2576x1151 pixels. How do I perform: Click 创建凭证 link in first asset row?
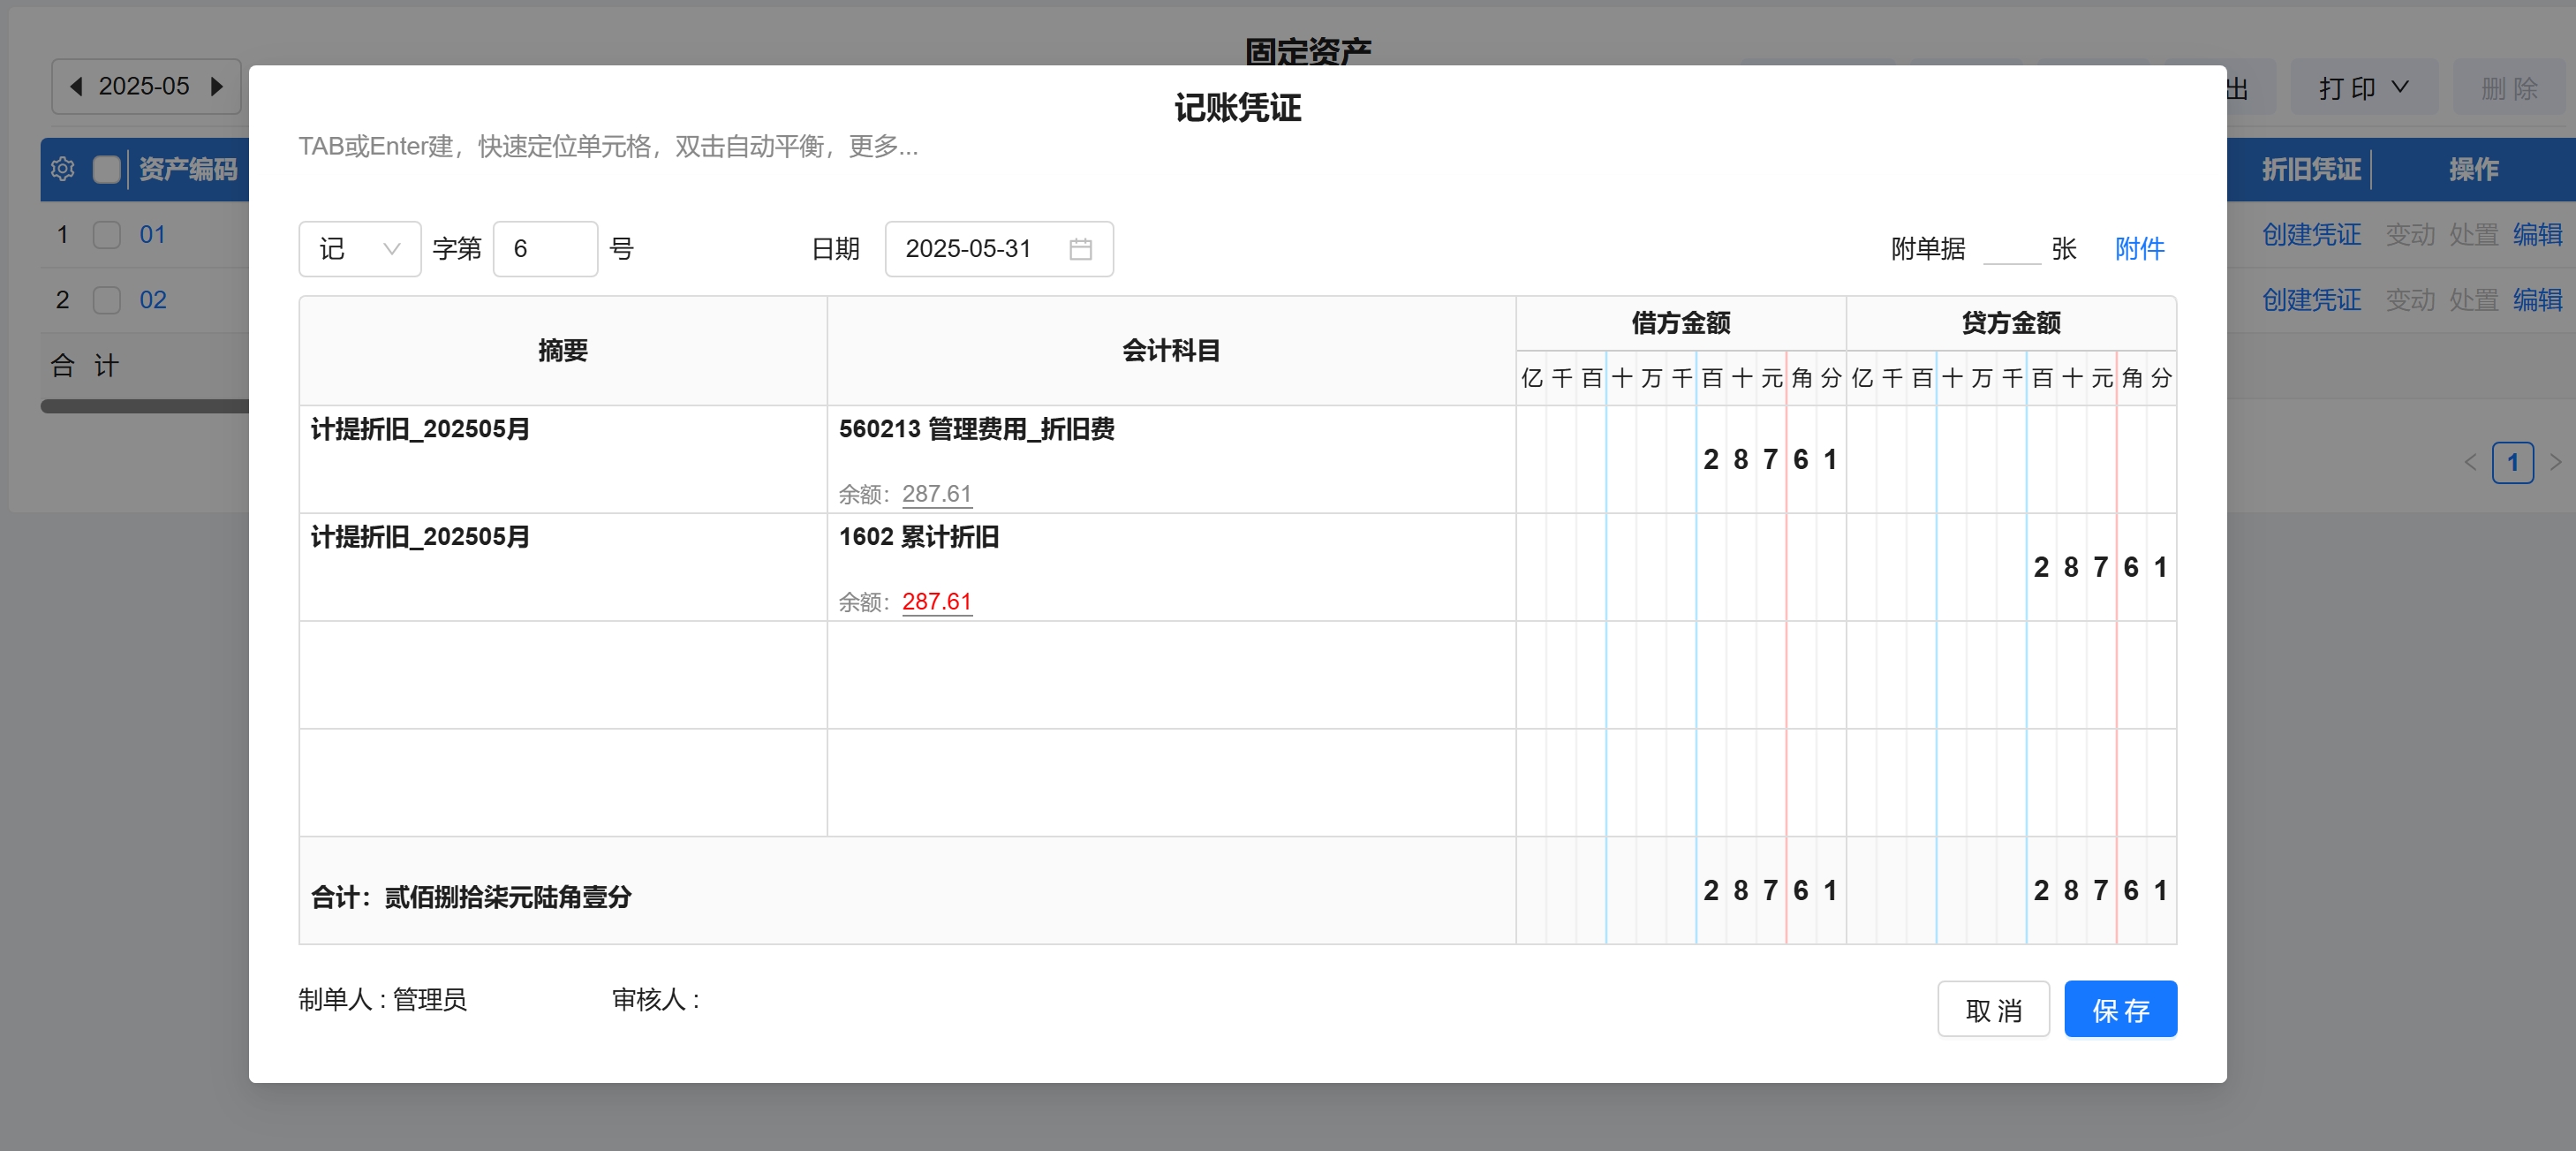tap(2310, 235)
